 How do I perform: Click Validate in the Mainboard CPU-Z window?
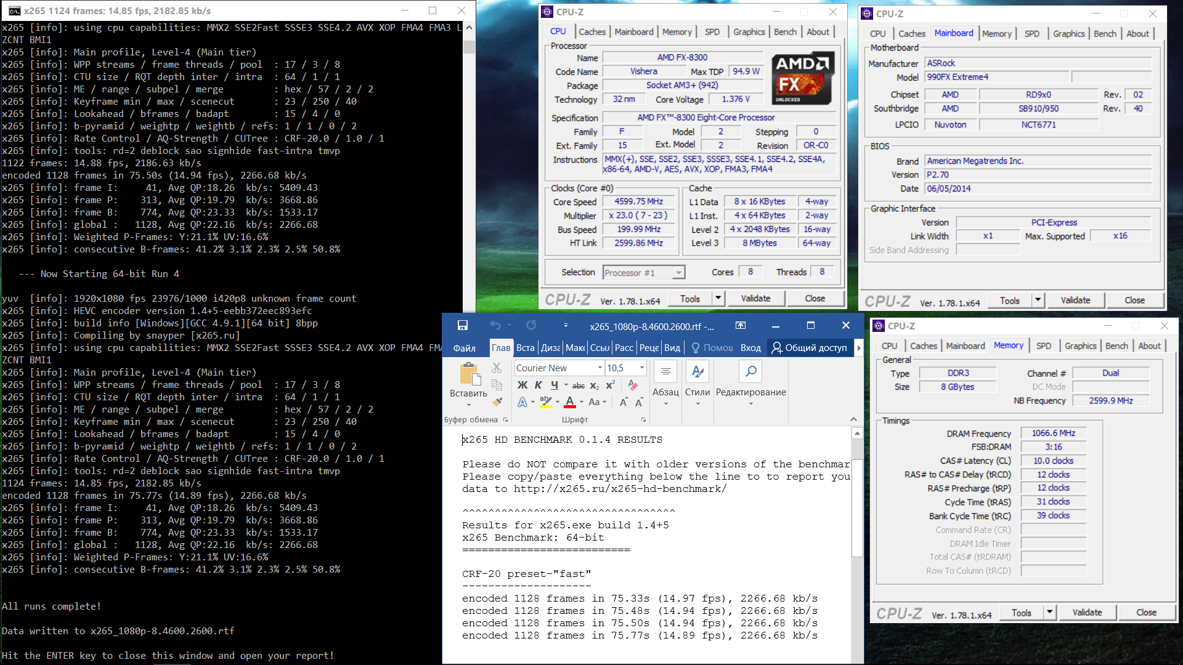[1075, 300]
